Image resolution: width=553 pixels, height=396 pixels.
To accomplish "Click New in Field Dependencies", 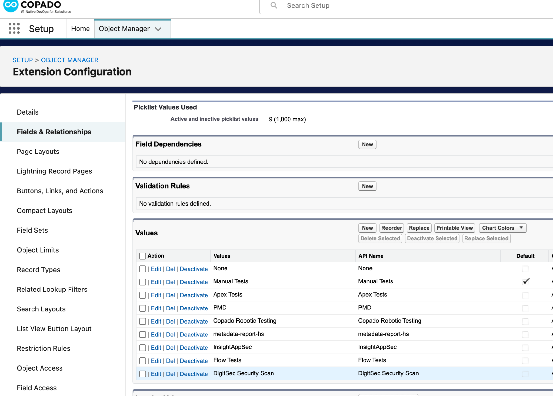I will (367, 144).
